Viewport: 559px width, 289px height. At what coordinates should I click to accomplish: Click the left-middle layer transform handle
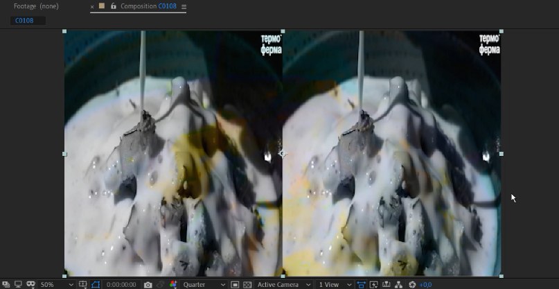[64, 154]
